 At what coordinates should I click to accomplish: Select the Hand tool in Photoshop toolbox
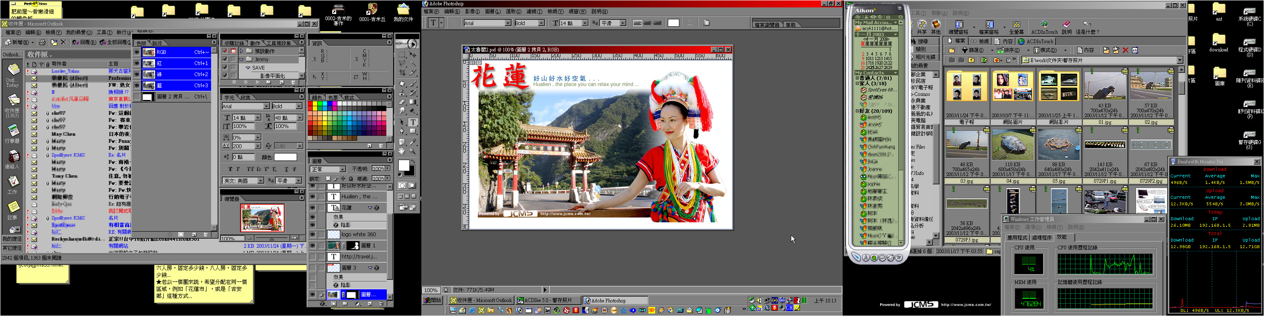(x=402, y=151)
